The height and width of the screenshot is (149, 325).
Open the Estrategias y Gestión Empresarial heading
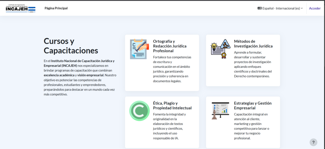tap(253, 105)
